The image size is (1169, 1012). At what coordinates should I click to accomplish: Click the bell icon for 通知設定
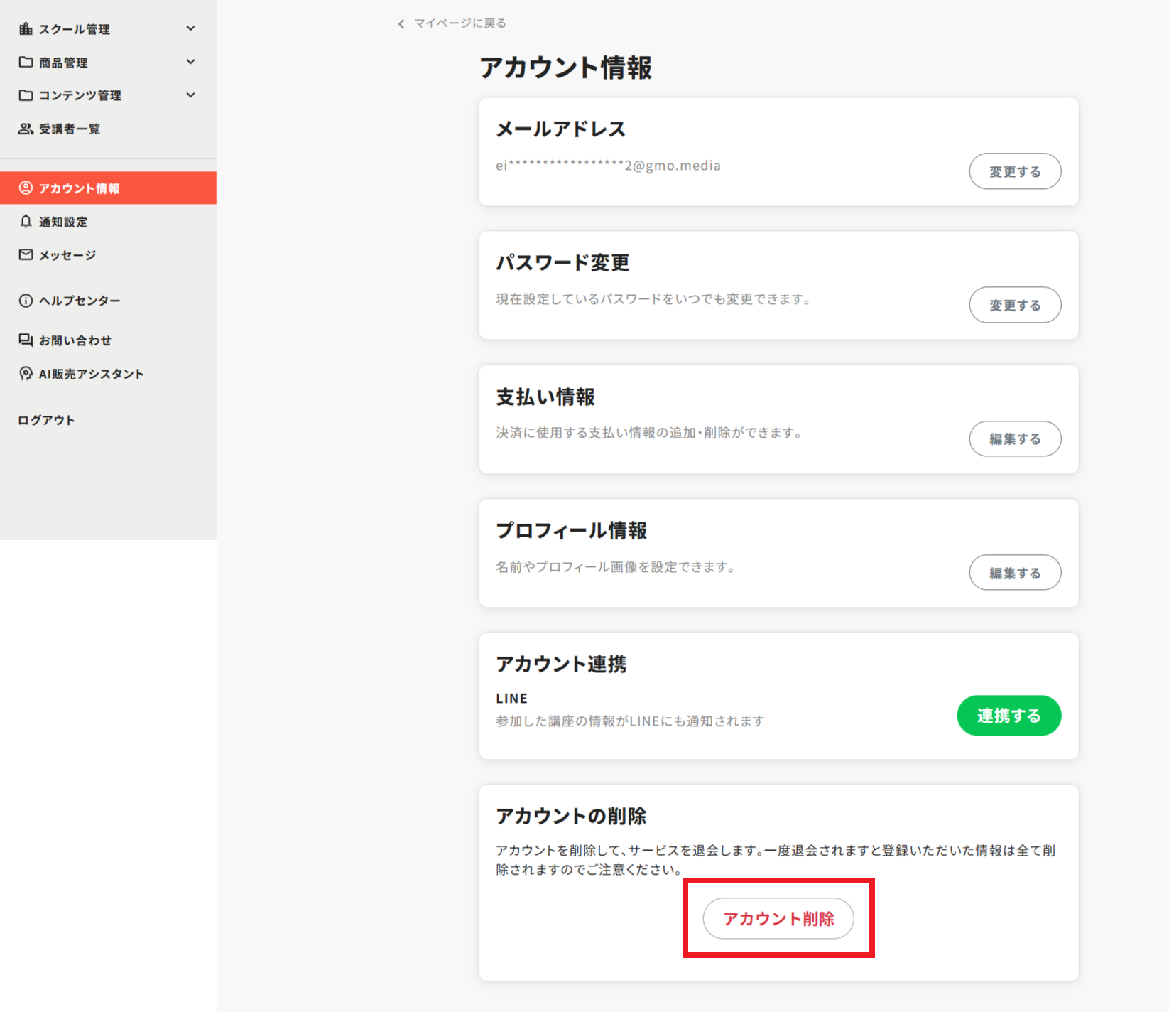26,221
